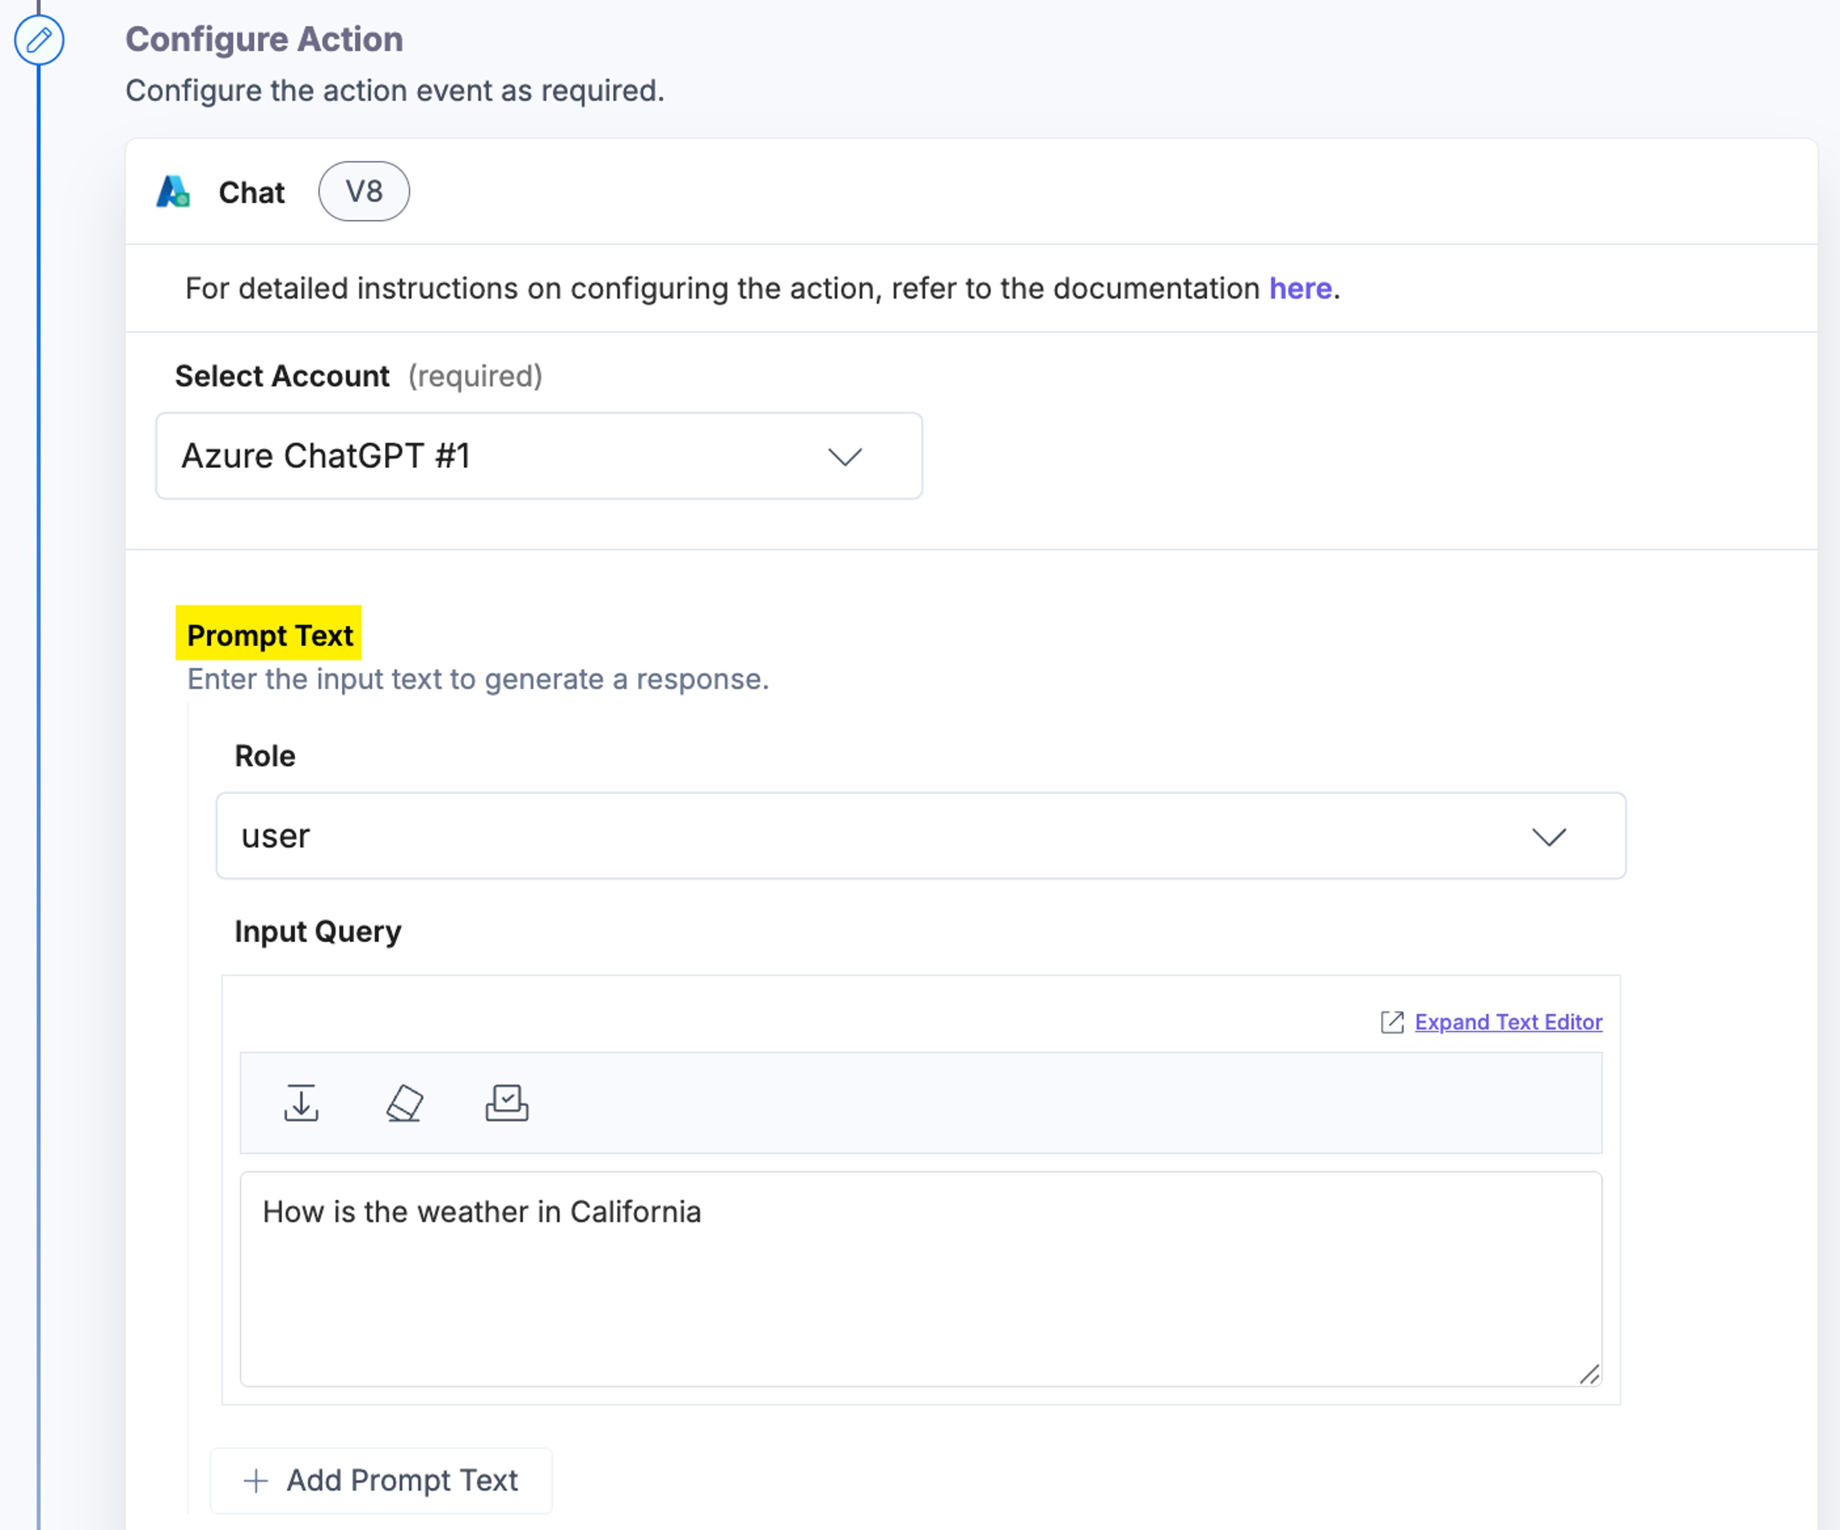1840x1530 pixels.
Task: Open the Select Account dropdown
Action: [x=539, y=457]
